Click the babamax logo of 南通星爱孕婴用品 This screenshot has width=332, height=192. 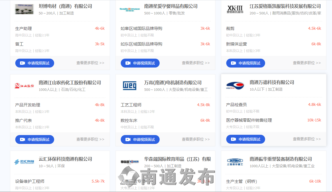(130, 9)
